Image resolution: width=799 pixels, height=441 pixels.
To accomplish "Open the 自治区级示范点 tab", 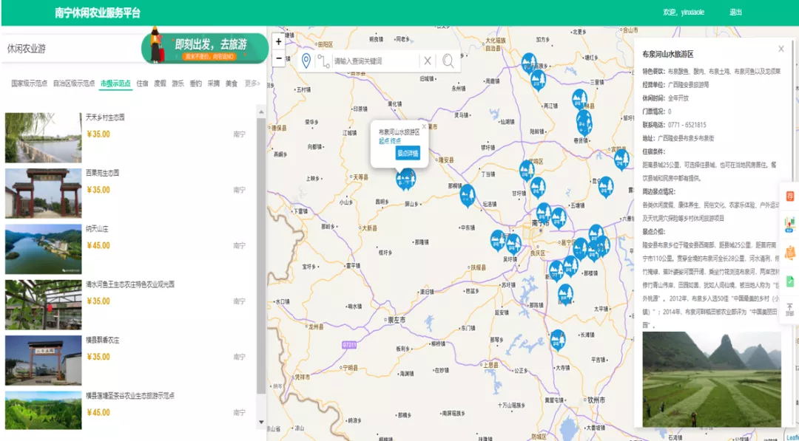I will [73, 83].
